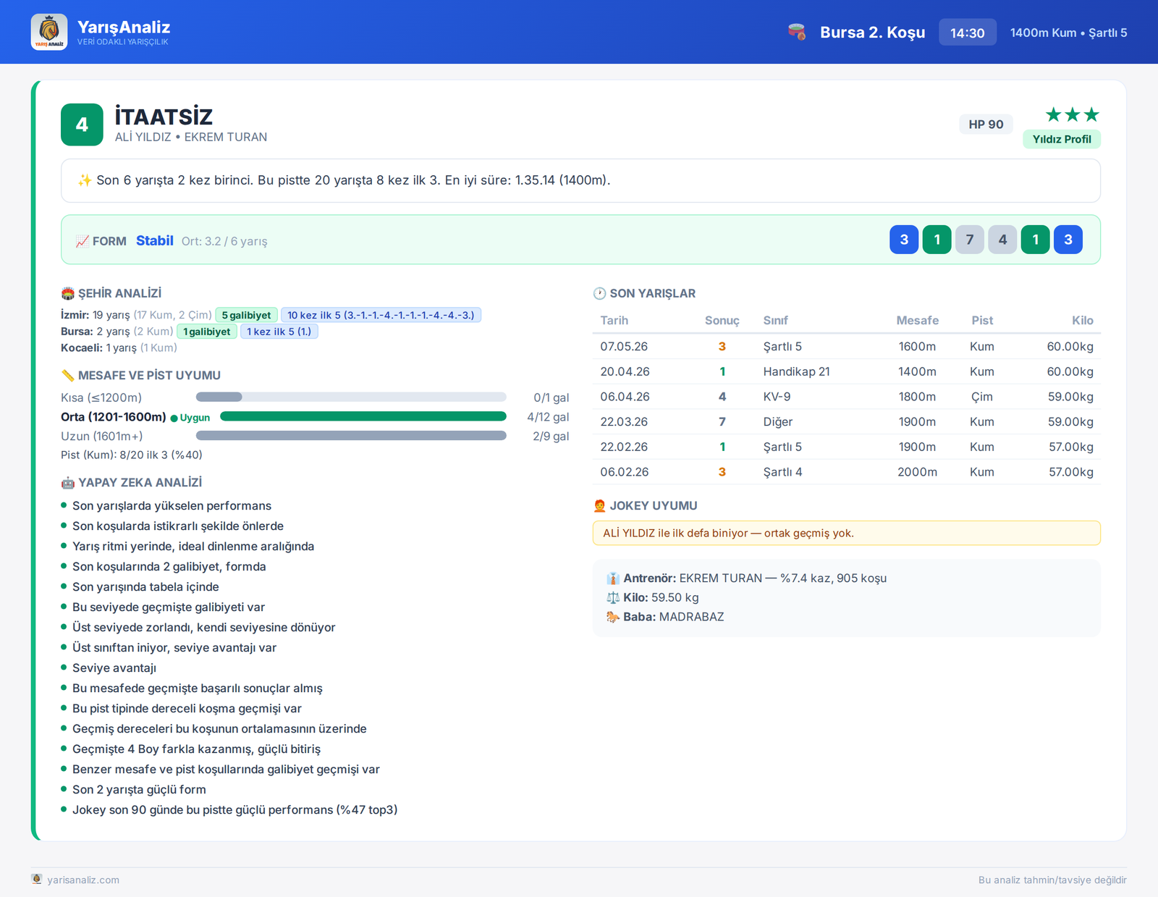Click the Kısa (≤1200m) progress bar
Image resolution: width=1158 pixels, height=897 pixels.
click(x=351, y=397)
